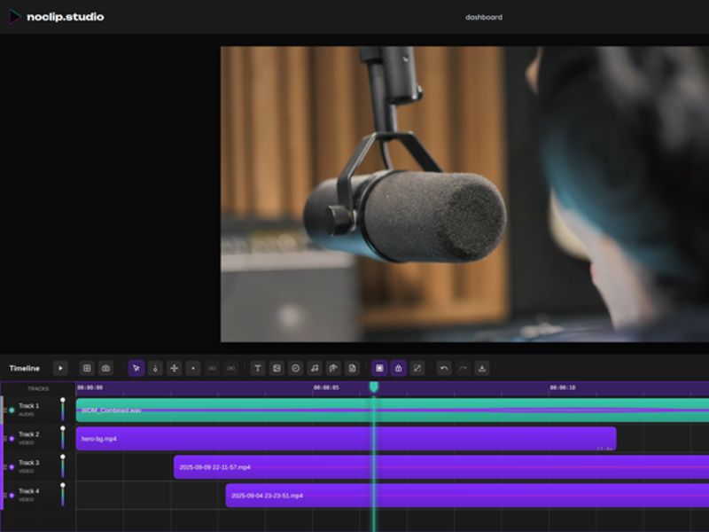Select the pointer selection tool
This screenshot has height=532, width=709.
pos(135,367)
